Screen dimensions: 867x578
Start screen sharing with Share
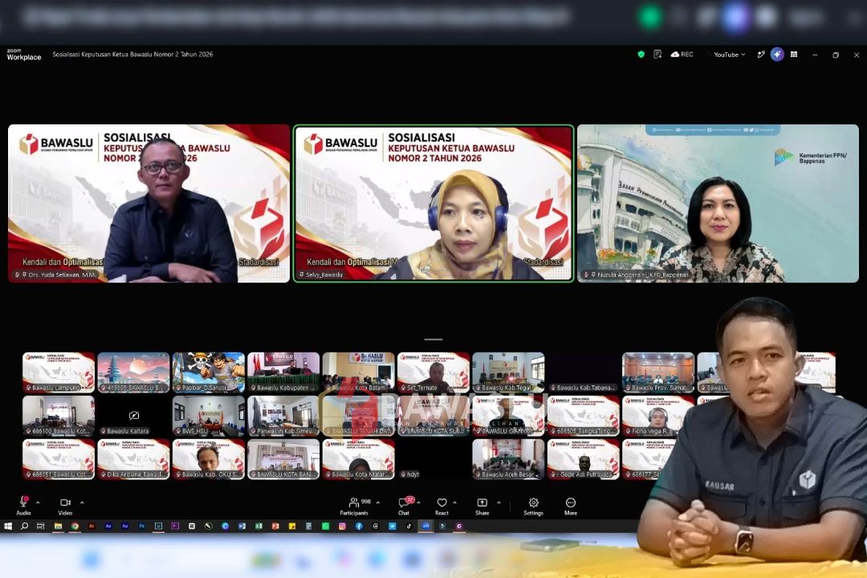coord(482,506)
